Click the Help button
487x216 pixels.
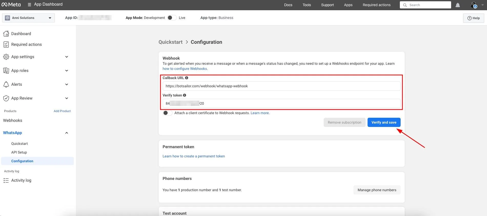(x=473, y=18)
